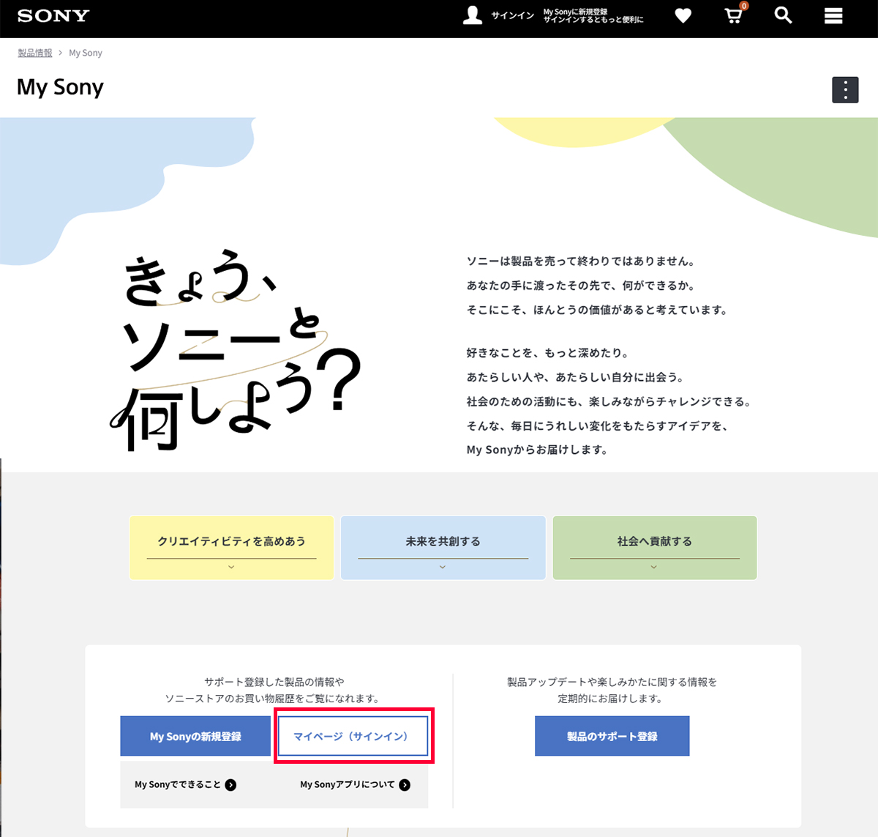Open the favorites heart icon
The height and width of the screenshot is (837, 878).
pos(683,15)
